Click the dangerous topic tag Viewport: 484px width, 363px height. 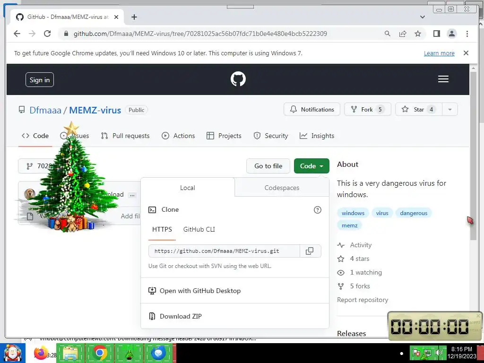(414, 213)
